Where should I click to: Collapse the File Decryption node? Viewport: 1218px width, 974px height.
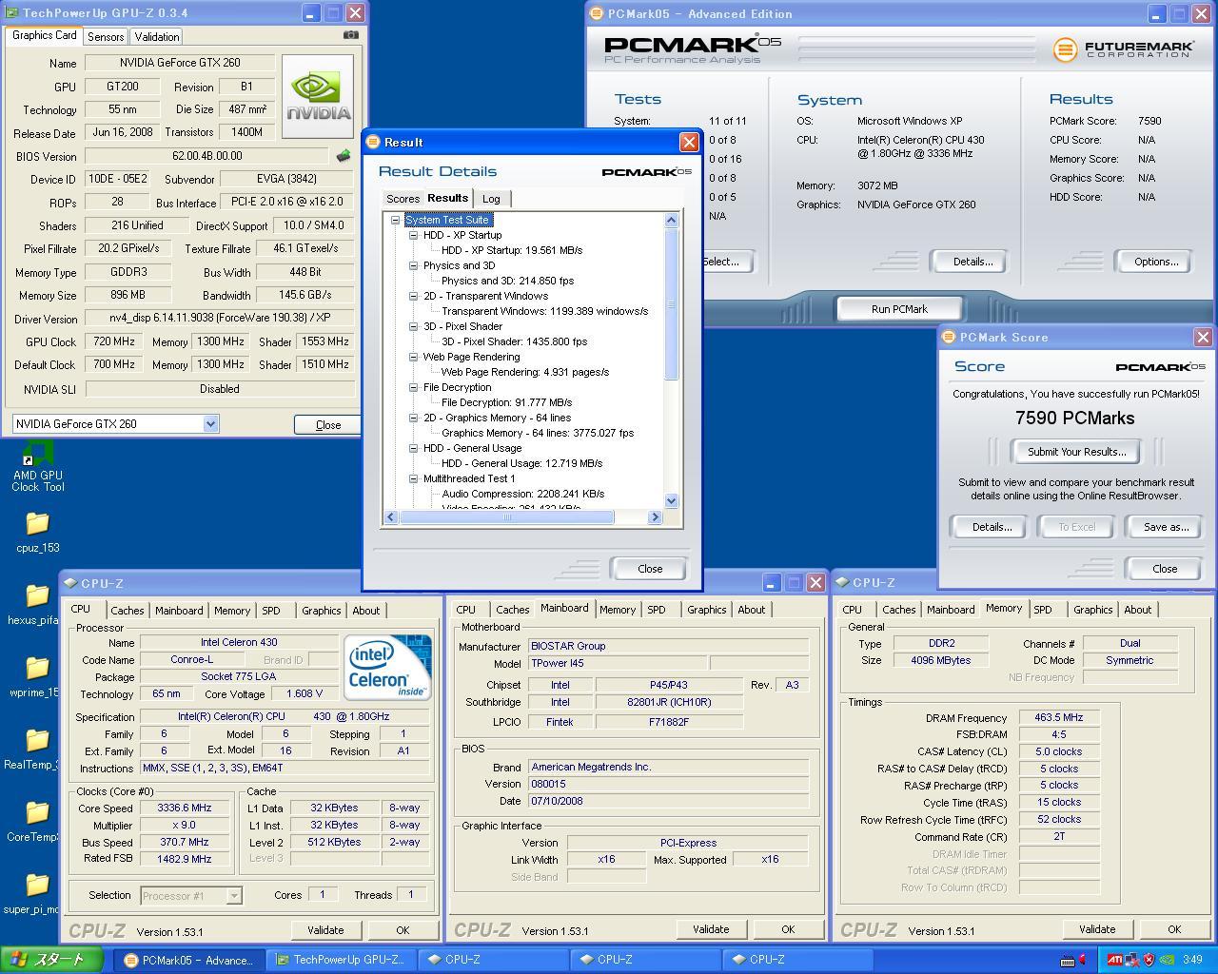[x=413, y=387]
